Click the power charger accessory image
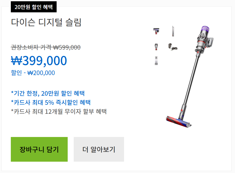 tap(173, 47)
